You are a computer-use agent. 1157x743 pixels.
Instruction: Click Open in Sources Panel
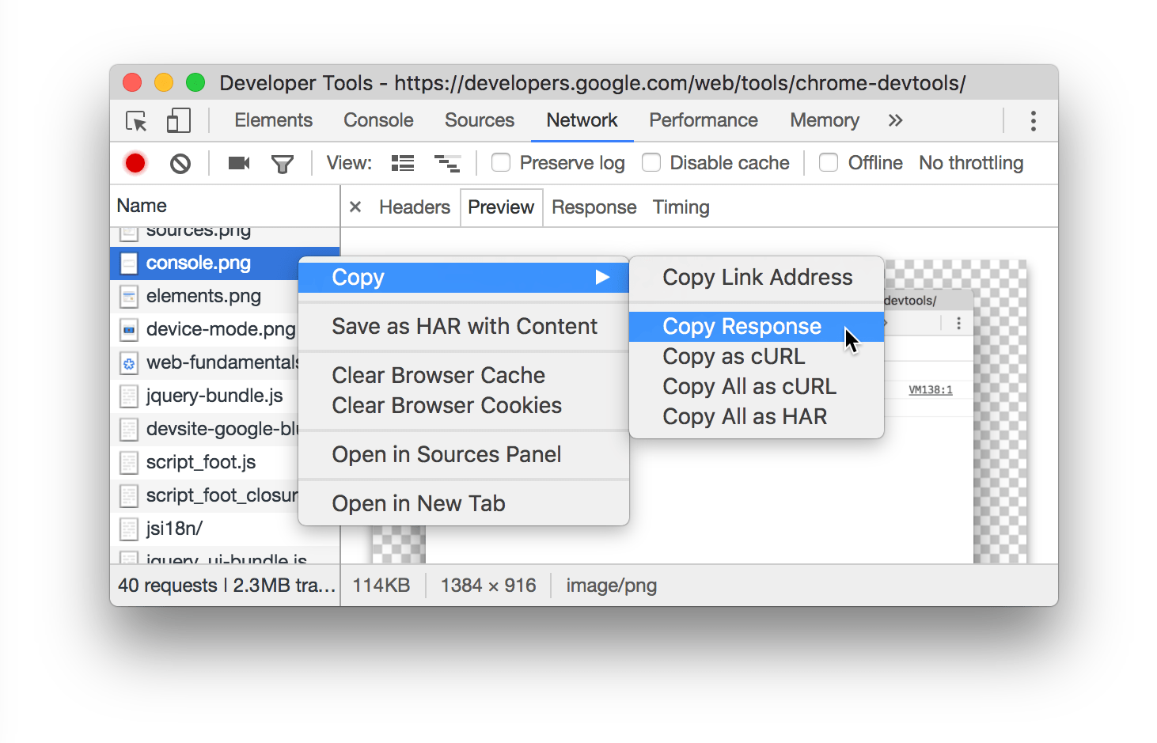click(x=447, y=454)
